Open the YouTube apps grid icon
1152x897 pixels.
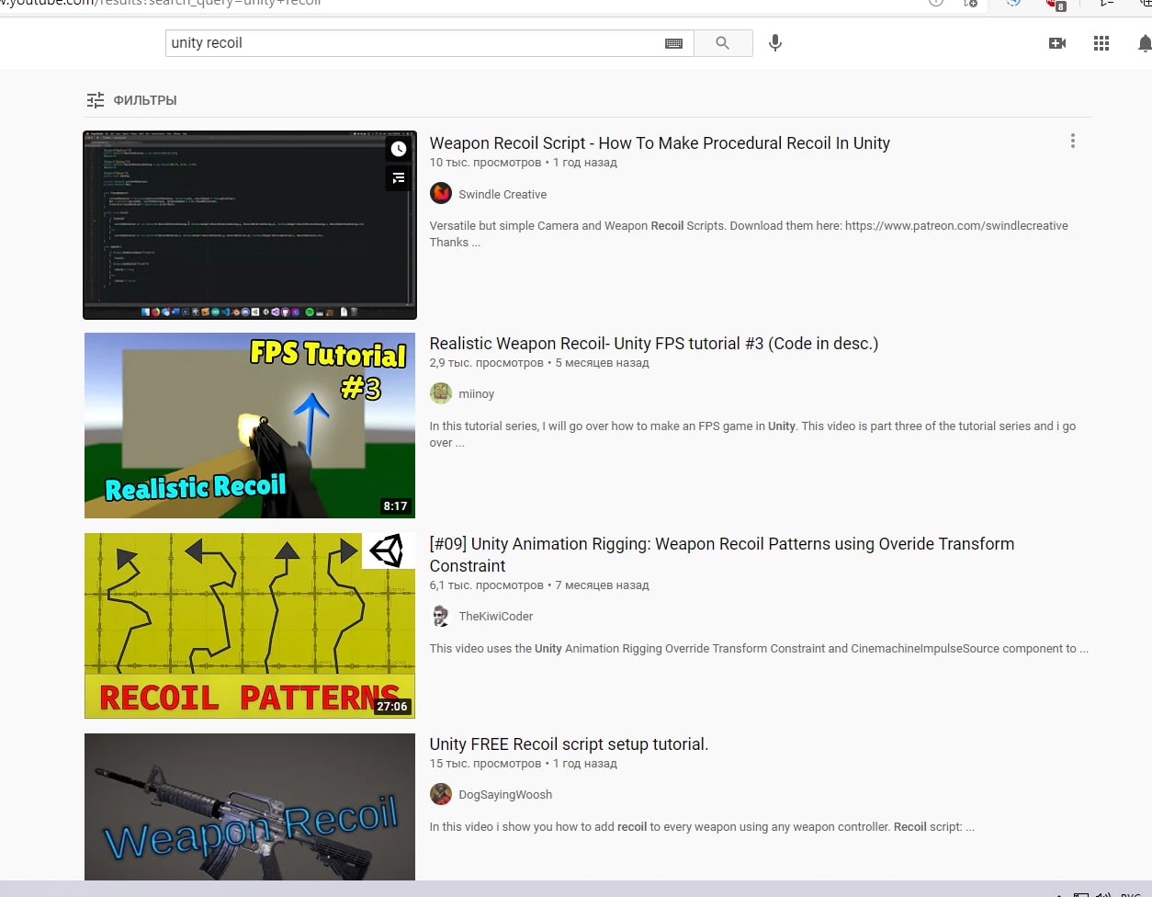tap(1101, 43)
